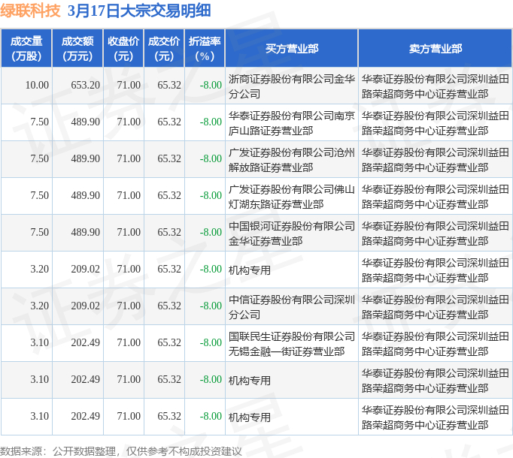The width and height of the screenshot is (513, 458).
Task: Select the 收盘价(元) column header
Action: coord(123,48)
